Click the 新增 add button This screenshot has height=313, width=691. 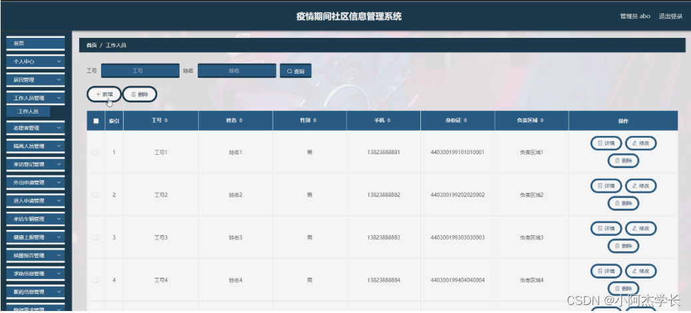click(104, 94)
